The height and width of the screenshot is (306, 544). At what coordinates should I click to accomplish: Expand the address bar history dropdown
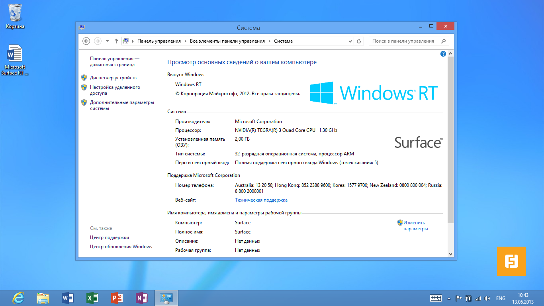[x=350, y=41]
